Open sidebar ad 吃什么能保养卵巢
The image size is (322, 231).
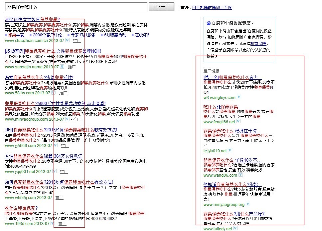coord(221,107)
